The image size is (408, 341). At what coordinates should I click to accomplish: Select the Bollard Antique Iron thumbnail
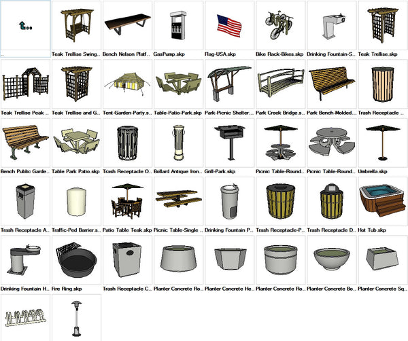point(177,143)
